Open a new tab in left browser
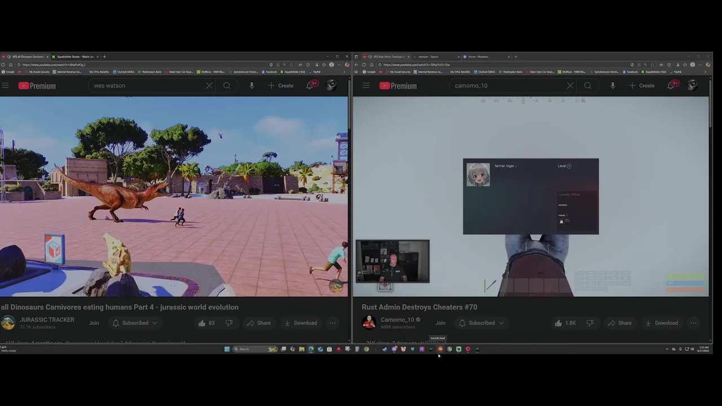722x406 pixels. (x=104, y=56)
